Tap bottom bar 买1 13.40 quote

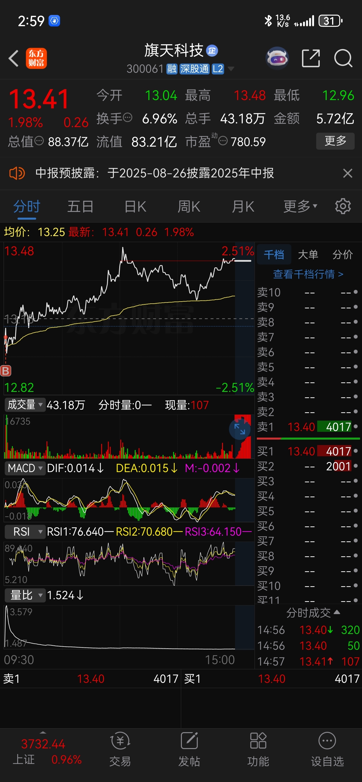[271, 679]
